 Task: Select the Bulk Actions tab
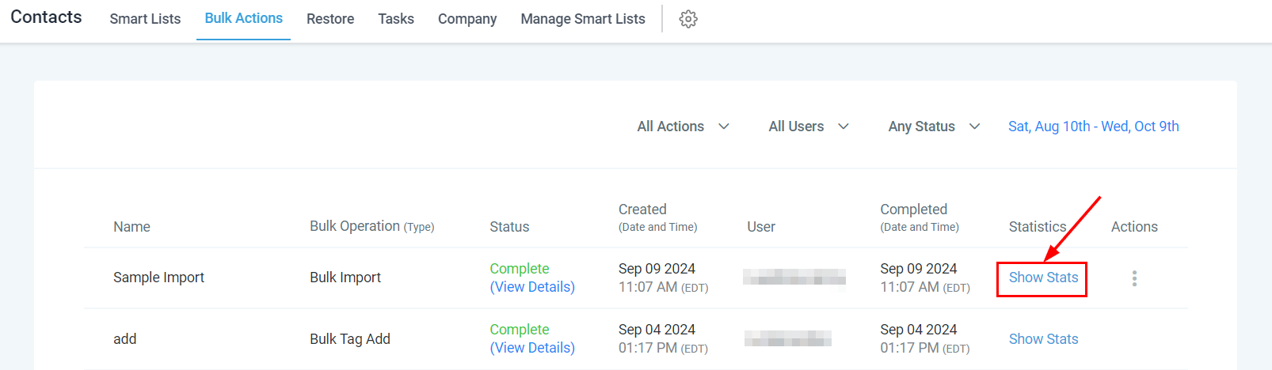pos(243,18)
